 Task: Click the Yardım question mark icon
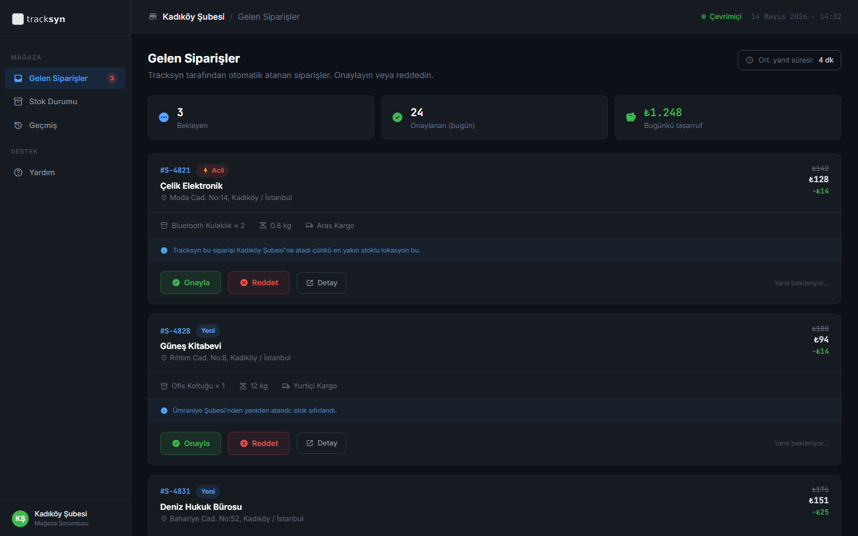click(x=18, y=172)
